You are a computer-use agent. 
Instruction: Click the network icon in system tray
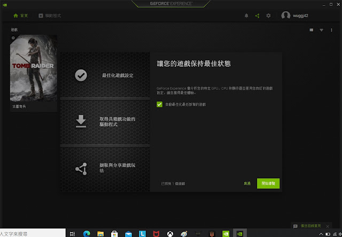point(335,234)
